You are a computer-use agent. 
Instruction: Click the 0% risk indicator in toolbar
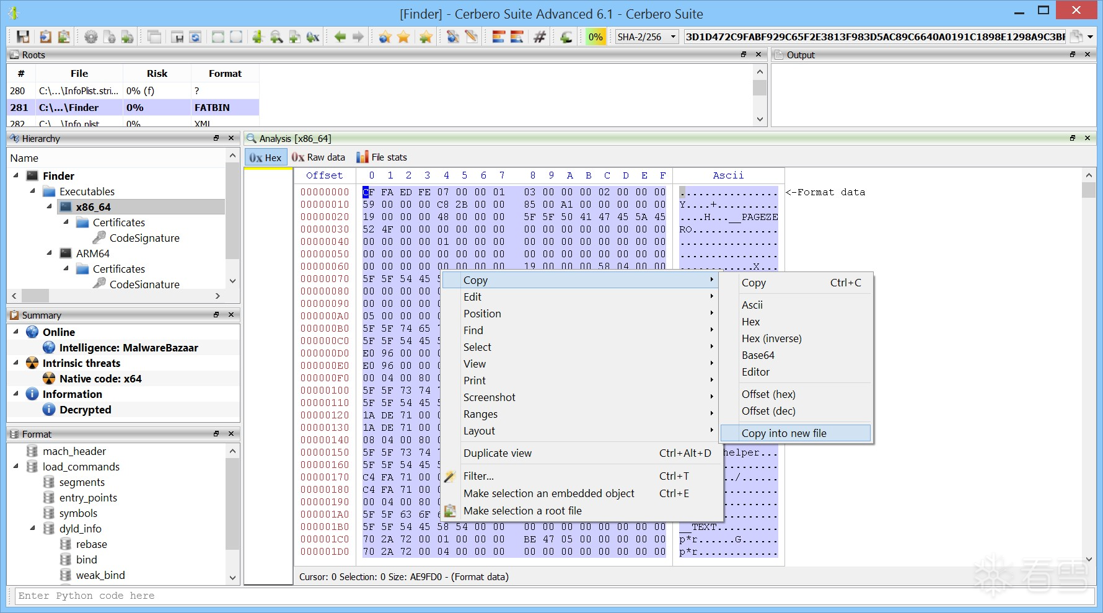[595, 37]
